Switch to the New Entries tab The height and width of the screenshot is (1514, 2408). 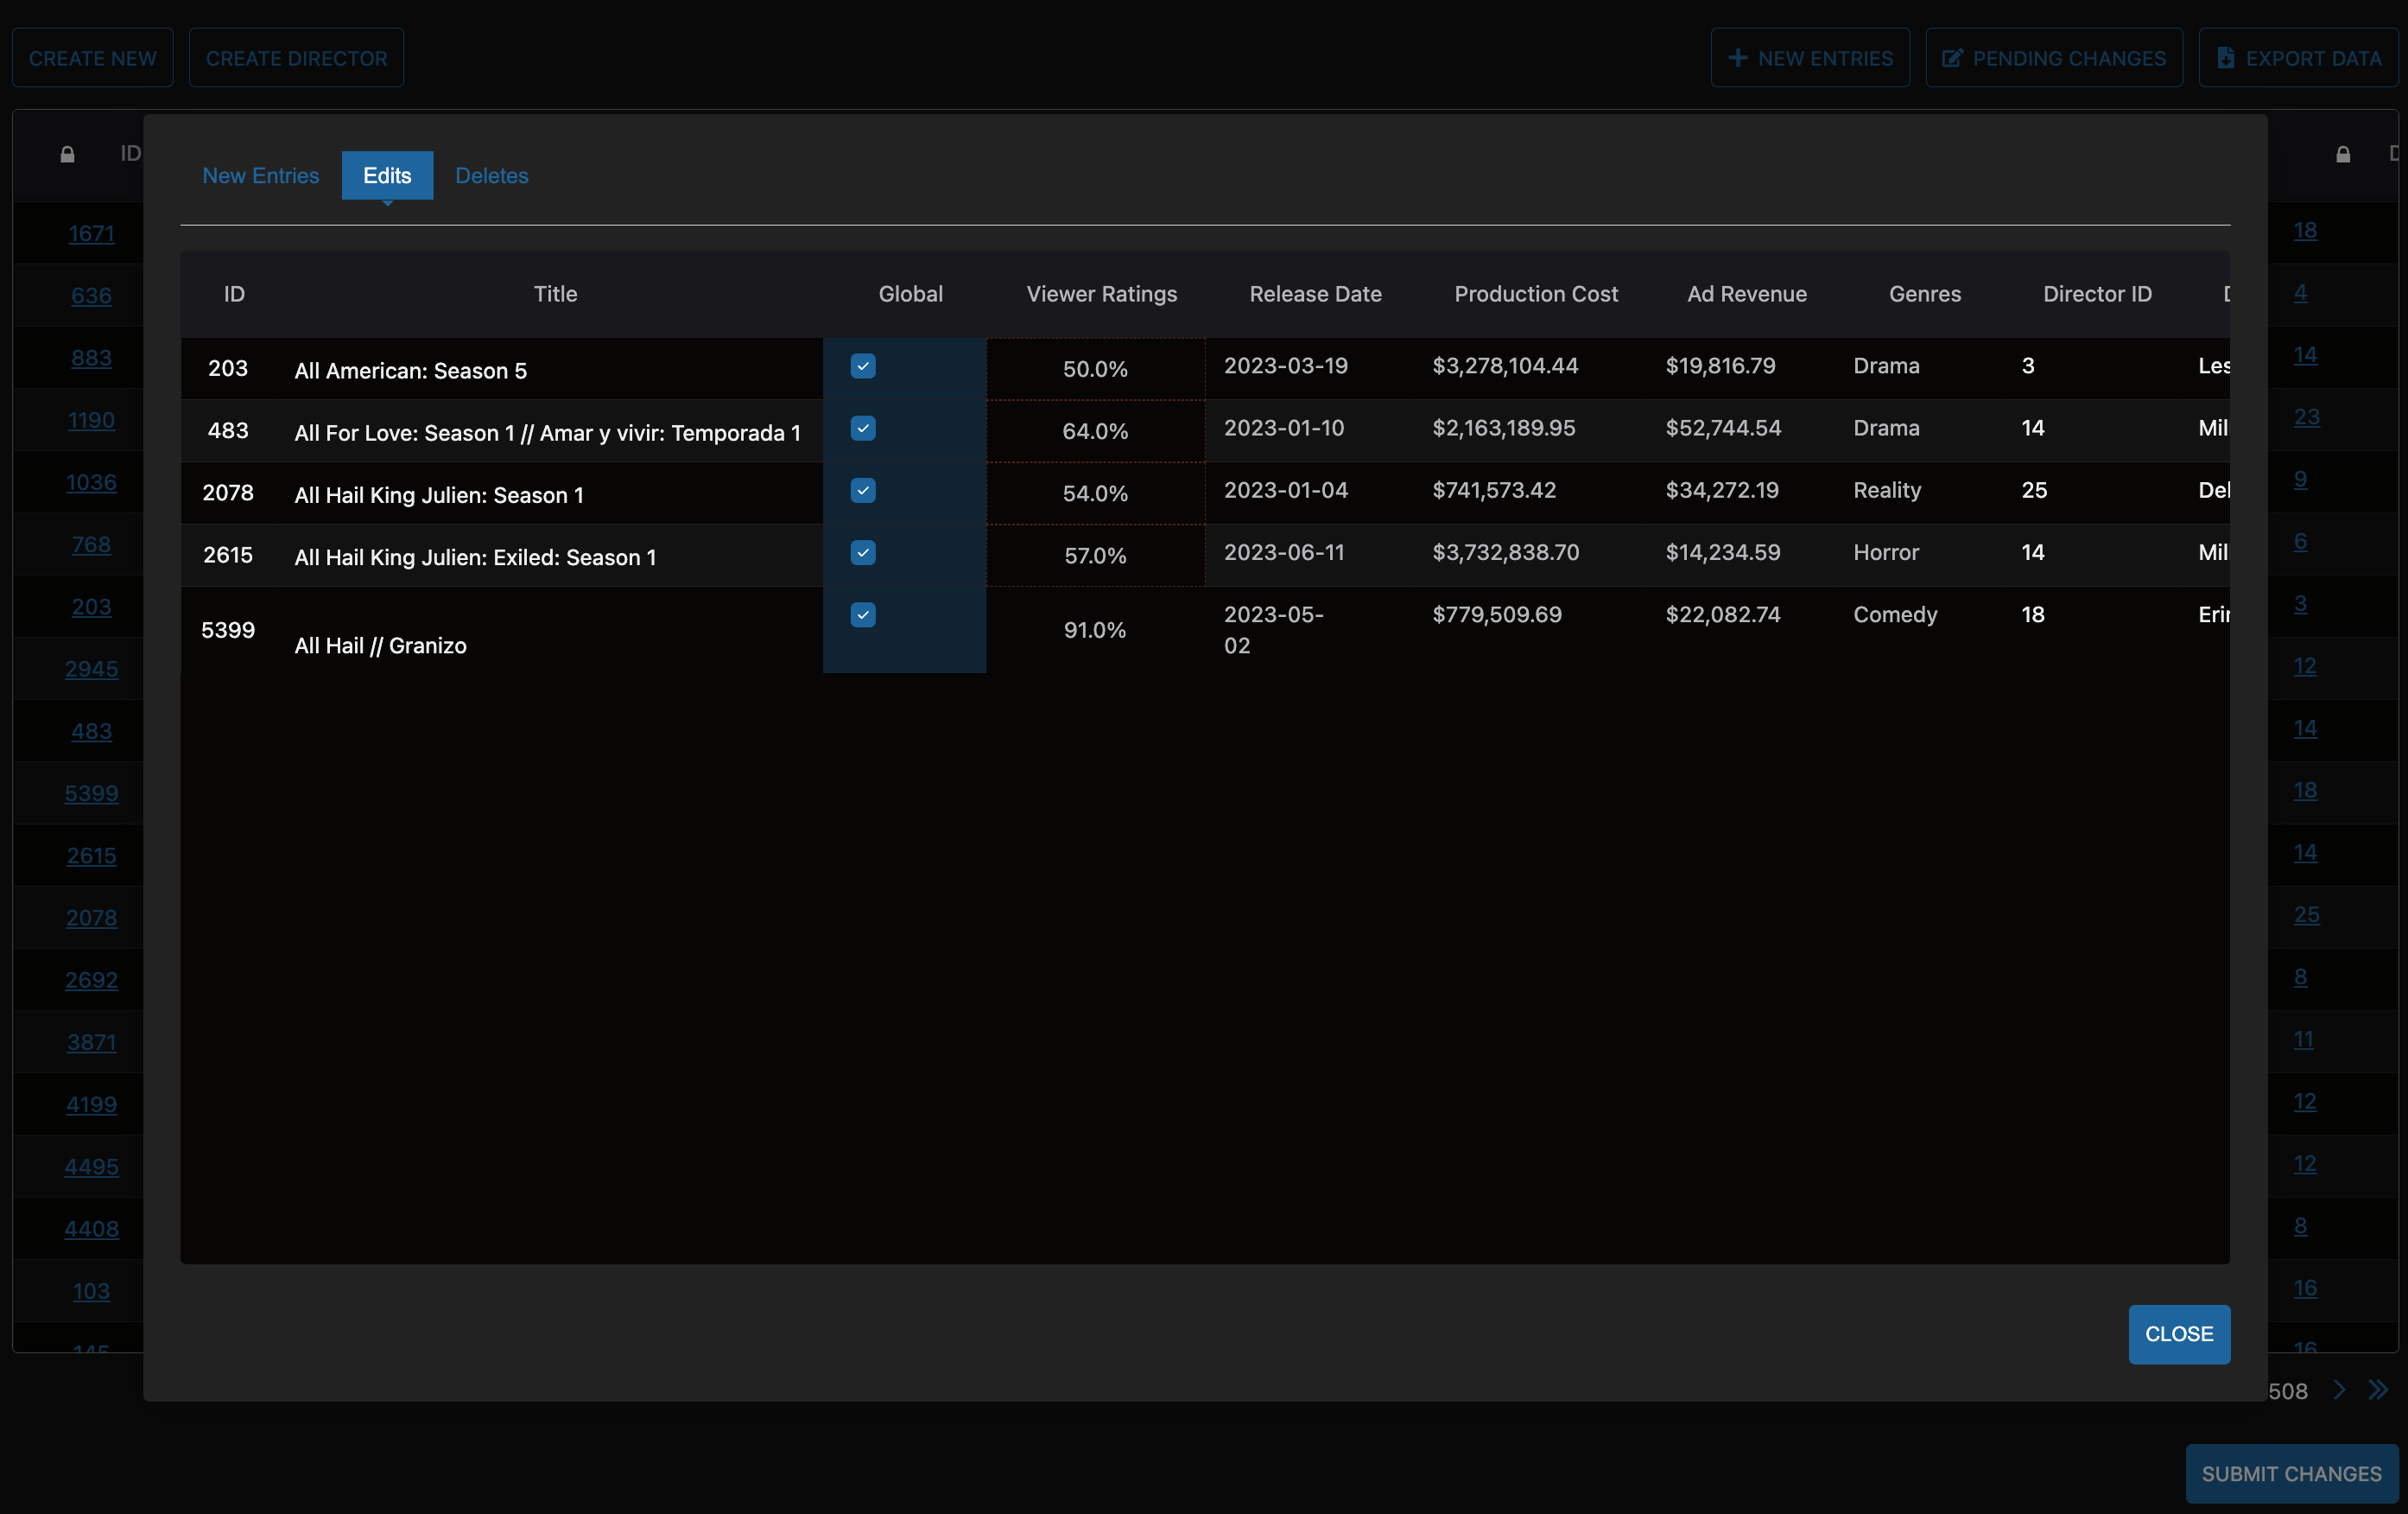click(x=260, y=175)
